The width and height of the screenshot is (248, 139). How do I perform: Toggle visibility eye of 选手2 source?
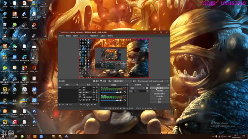coord(94,95)
